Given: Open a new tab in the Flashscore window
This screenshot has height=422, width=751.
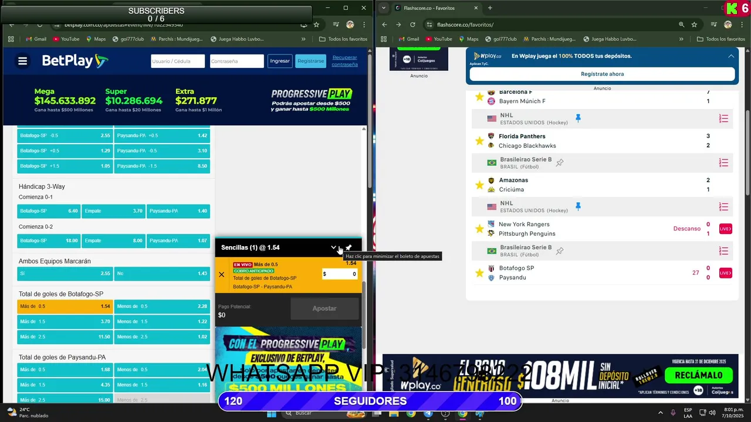Looking at the screenshot, I should click(490, 8).
